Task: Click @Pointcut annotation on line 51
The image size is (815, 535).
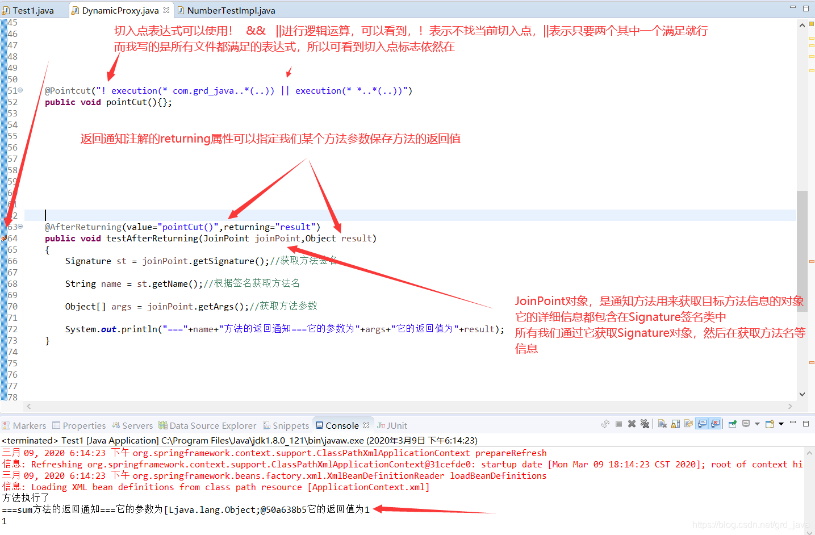Action: [x=68, y=90]
